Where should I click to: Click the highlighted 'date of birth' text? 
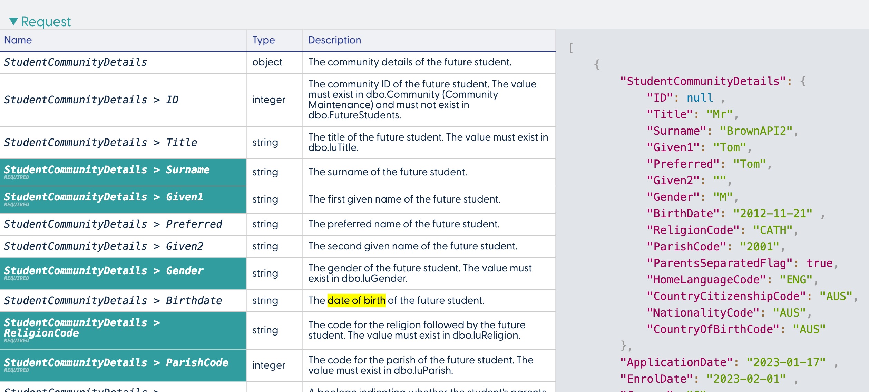tap(356, 300)
